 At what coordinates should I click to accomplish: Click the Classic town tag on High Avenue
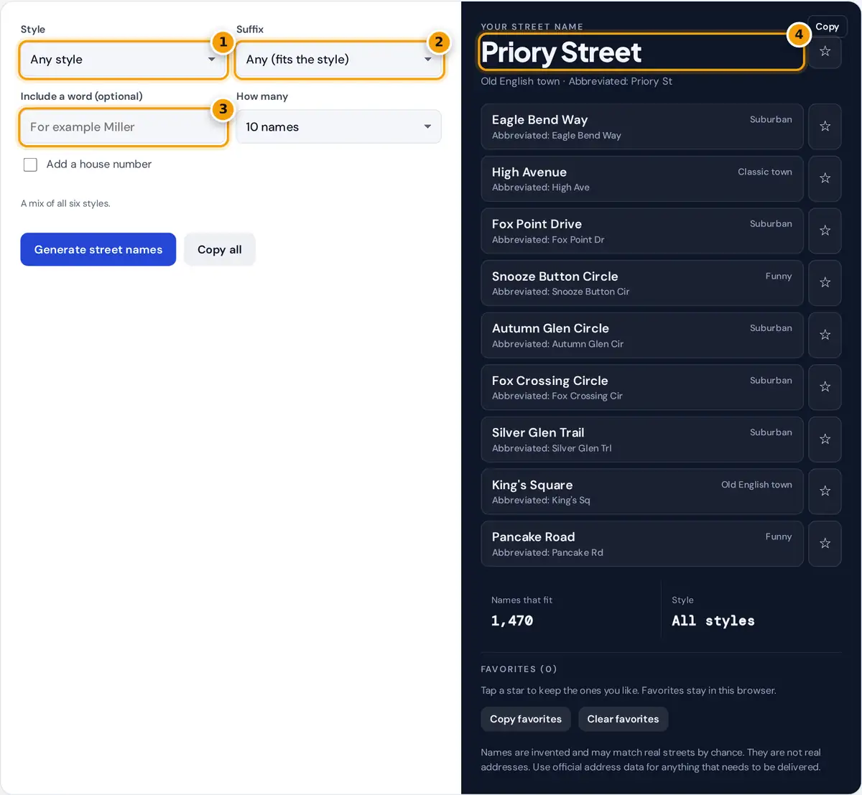(765, 172)
